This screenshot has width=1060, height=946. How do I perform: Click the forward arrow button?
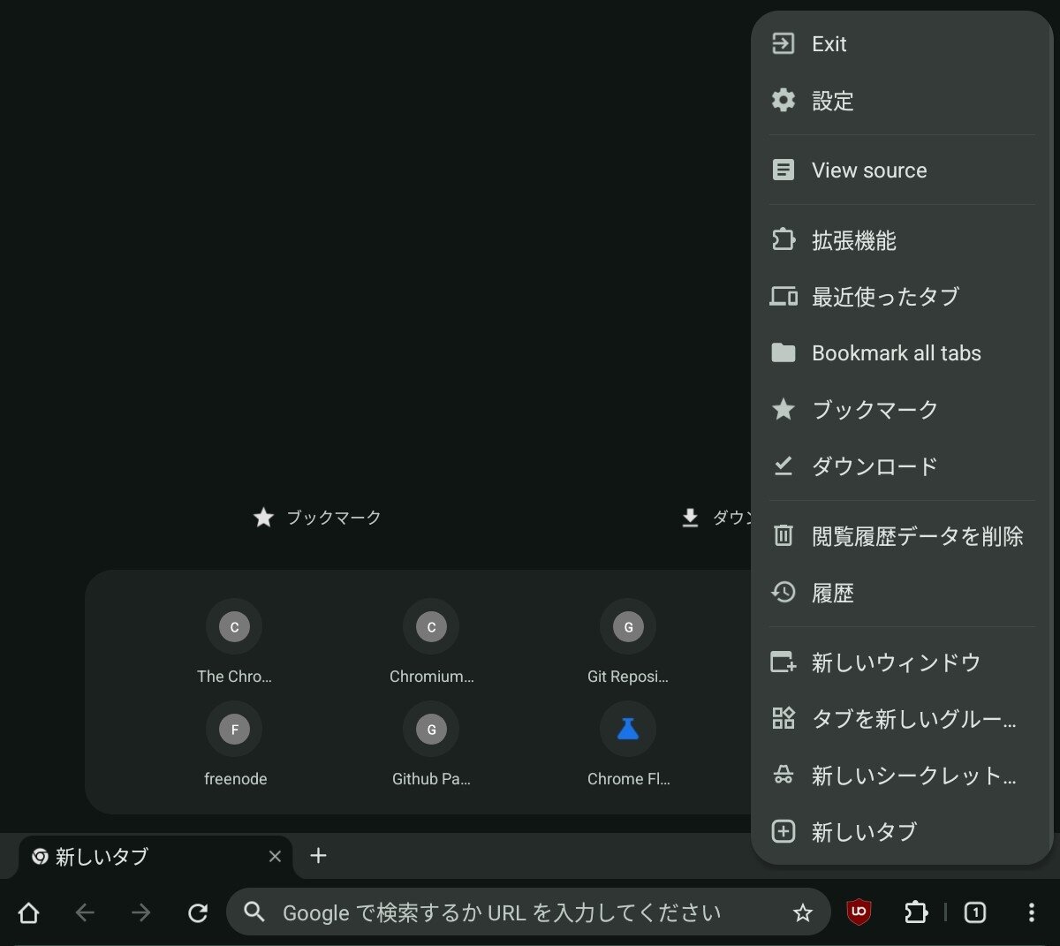[x=141, y=912]
